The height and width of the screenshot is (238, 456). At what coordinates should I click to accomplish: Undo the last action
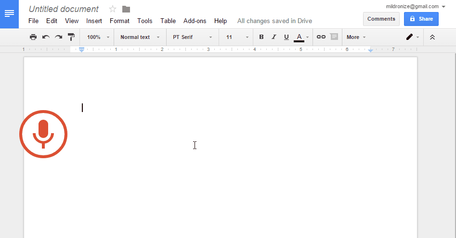click(46, 37)
